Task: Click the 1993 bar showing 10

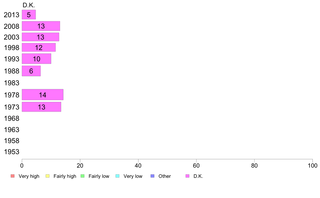Action: pos(36,59)
